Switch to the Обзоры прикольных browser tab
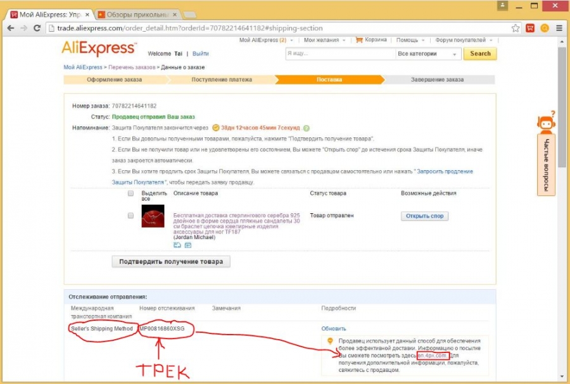This screenshot has width=570, height=384. tap(137, 15)
